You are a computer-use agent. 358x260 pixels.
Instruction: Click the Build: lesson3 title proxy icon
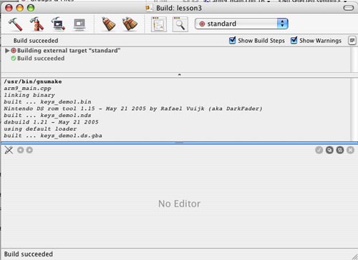(149, 8)
